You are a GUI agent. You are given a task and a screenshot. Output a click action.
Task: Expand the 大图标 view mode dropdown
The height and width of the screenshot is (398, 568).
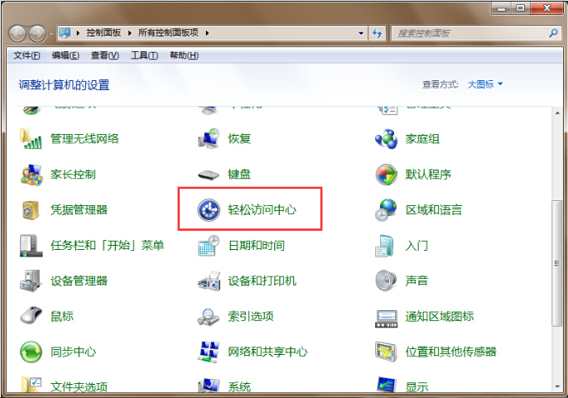coord(485,84)
